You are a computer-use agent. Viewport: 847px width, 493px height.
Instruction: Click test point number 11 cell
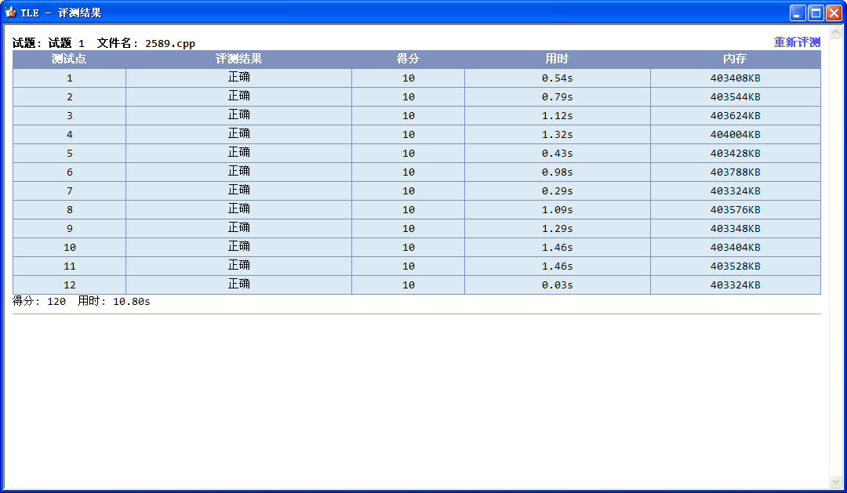click(x=69, y=266)
